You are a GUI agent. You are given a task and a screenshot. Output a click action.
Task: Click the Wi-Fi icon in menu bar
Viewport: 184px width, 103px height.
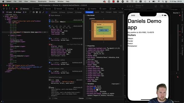click(159, 1)
